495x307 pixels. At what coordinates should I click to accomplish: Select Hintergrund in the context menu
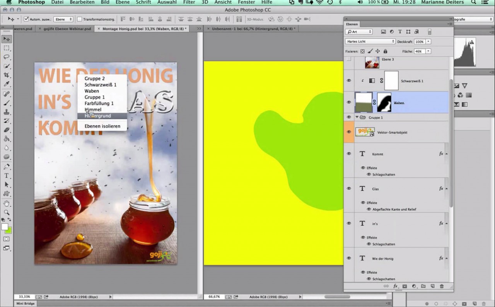97,116
